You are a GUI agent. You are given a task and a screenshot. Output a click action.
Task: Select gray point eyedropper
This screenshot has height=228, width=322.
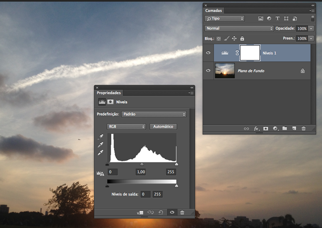(x=101, y=145)
